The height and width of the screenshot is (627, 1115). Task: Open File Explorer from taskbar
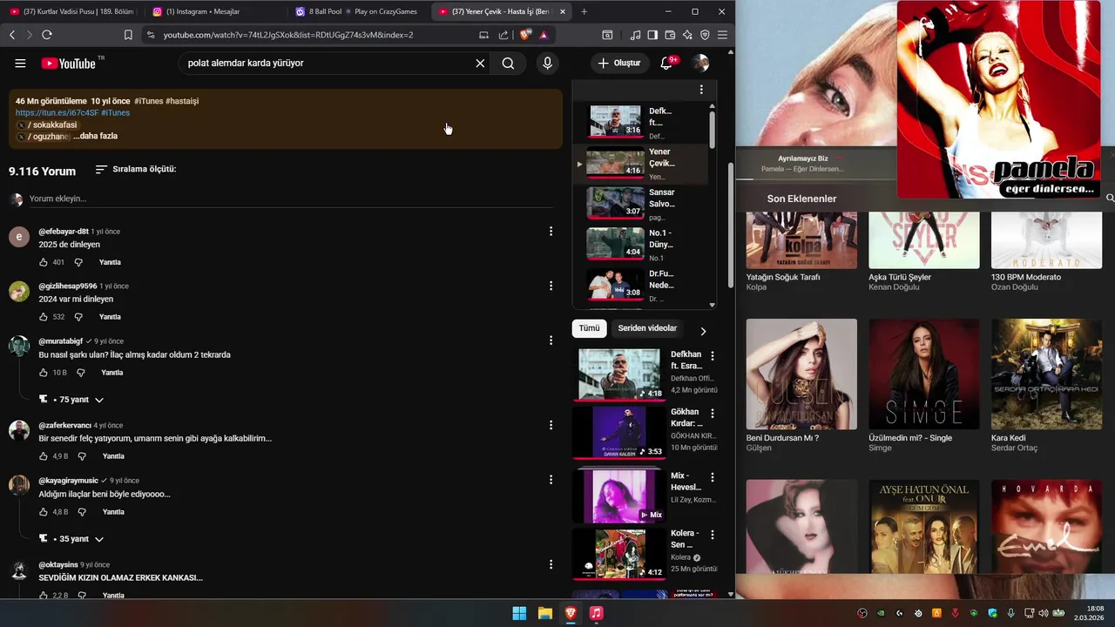tap(544, 613)
